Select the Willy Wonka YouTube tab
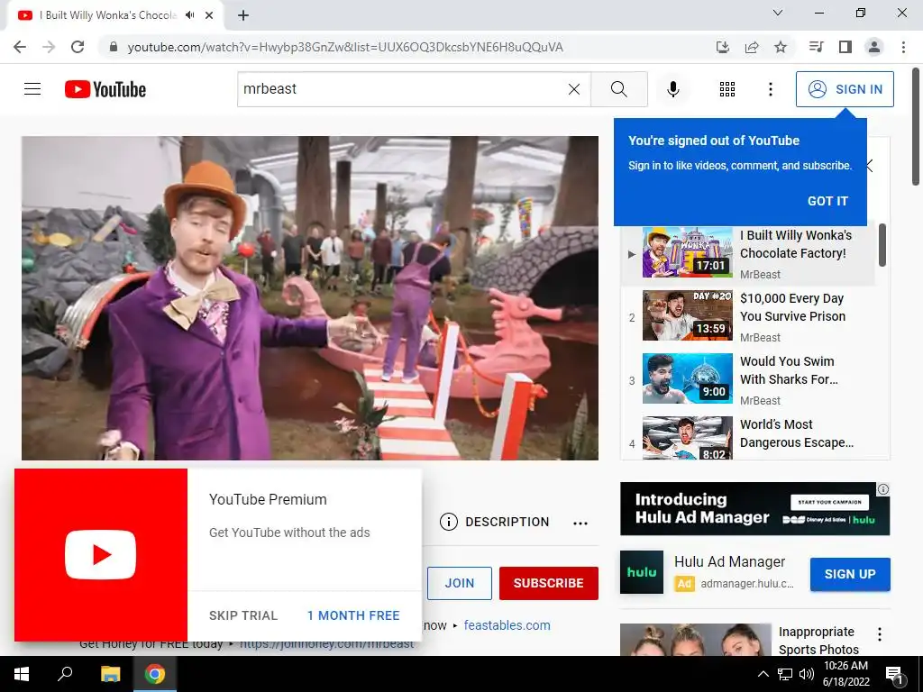923x692 pixels. pos(109,15)
